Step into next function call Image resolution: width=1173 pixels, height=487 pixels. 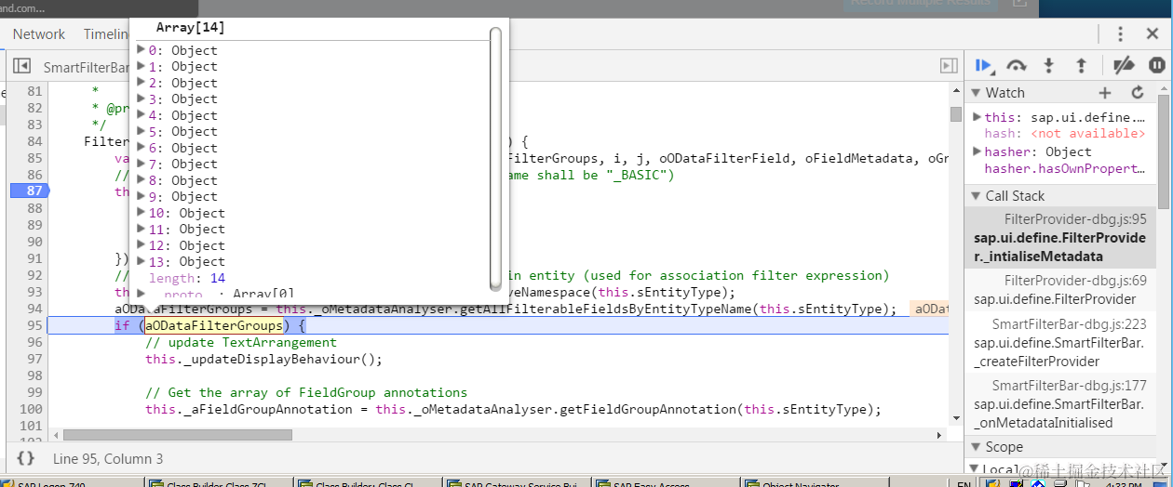tap(1049, 65)
